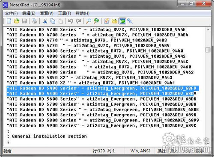Click the HD 4770 line ending in DEV_94B5

point(88,45)
